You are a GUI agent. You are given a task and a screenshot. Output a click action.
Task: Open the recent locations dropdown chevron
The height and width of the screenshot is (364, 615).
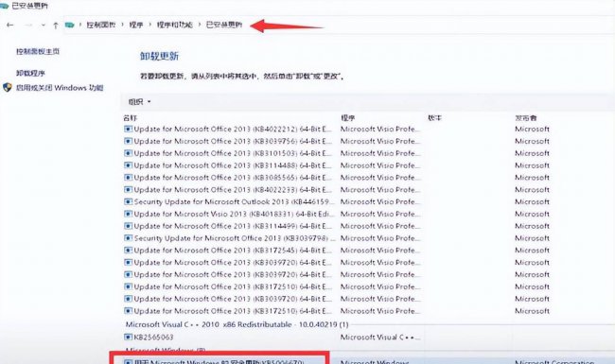(x=43, y=26)
